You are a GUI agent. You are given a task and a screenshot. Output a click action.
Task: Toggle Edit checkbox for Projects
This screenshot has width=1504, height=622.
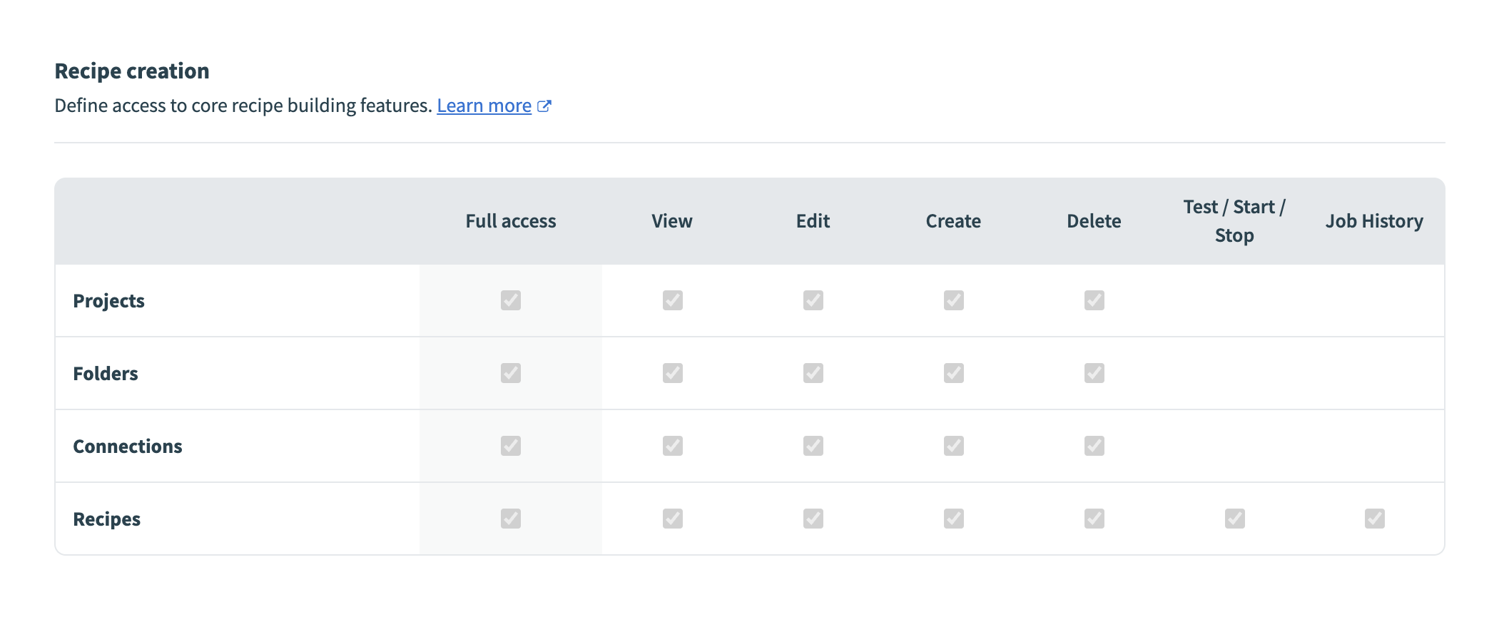click(813, 300)
